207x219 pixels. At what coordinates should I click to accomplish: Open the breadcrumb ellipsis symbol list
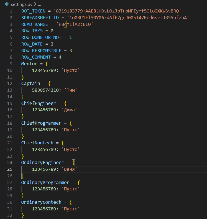tap(39, 4)
